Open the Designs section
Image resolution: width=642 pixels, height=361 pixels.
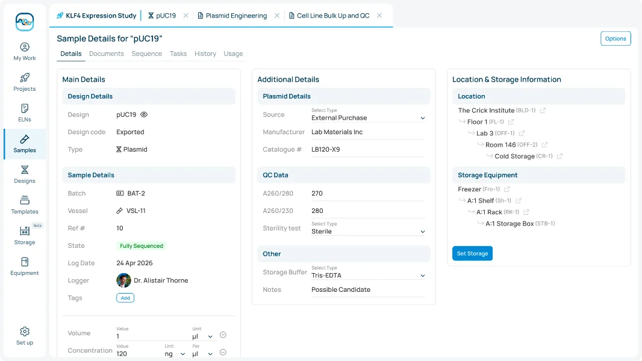(25, 174)
